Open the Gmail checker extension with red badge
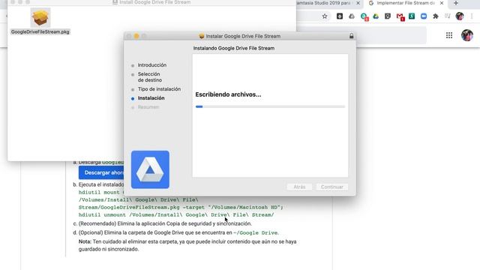The image size is (480, 270). pyautogui.click(x=400, y=16)
